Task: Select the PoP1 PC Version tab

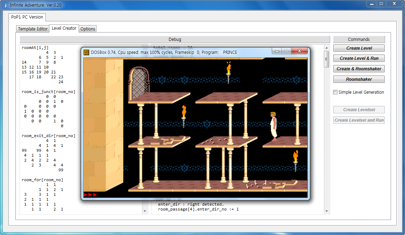Action: point(27,17)
